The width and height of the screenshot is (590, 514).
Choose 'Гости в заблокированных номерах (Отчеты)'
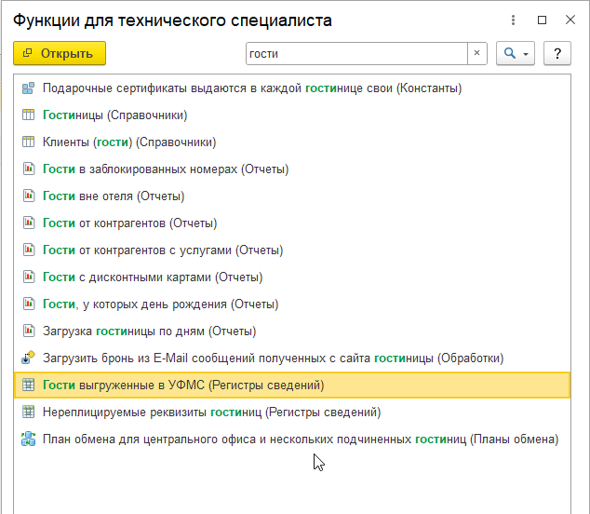[292, 169]
